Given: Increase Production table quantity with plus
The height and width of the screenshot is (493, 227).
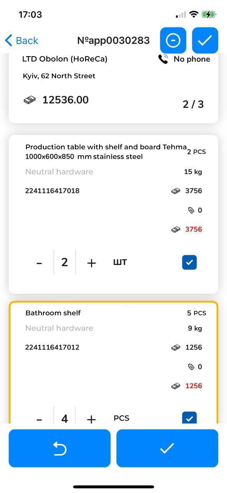Looking at the screenshot, I should pos(91,263).
